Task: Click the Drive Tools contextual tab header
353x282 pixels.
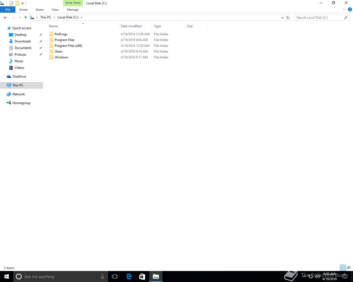Action: tap(73, 3)
